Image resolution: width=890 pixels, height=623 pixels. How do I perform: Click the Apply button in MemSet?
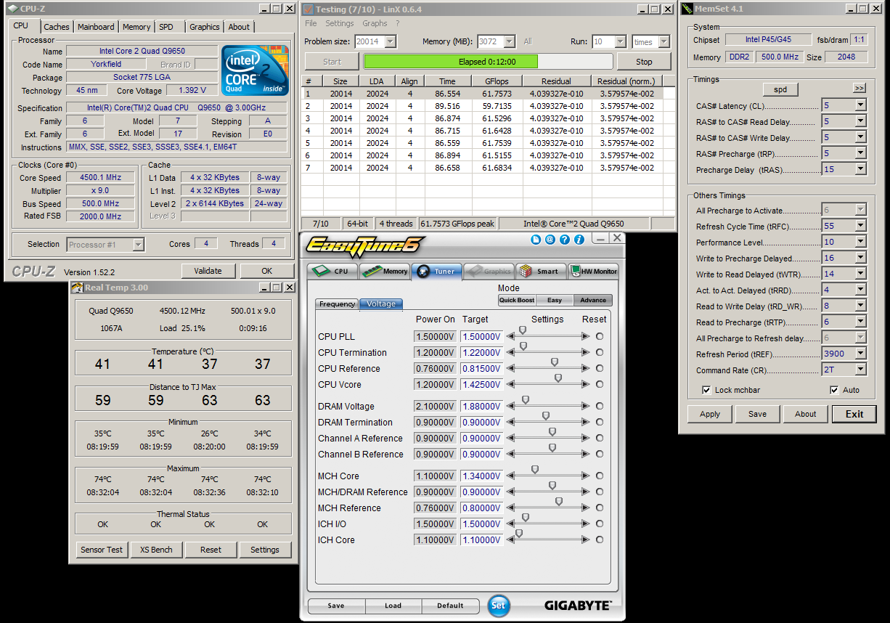point(710,414)
